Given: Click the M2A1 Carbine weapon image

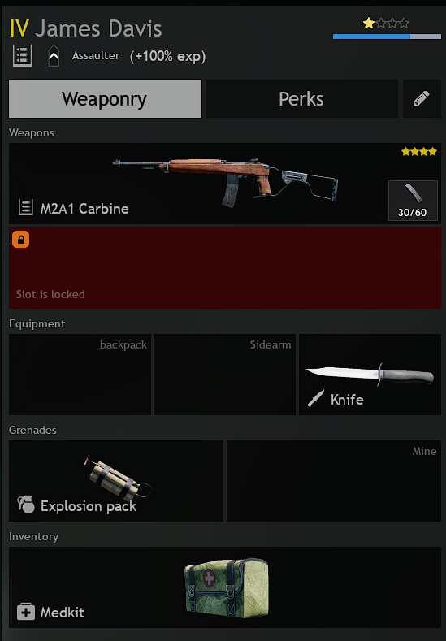Looking at the screenshot, I should pyautogui.click(x=225, y=180).
